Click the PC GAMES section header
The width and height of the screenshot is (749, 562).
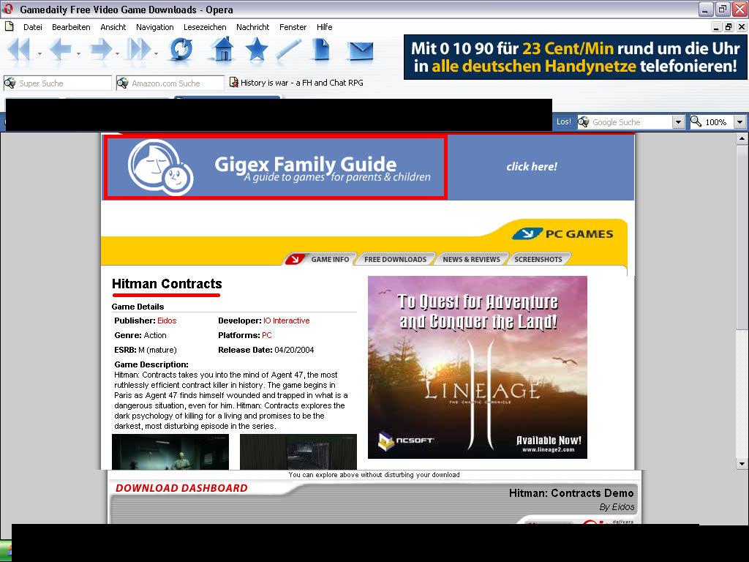click(563, 233)
